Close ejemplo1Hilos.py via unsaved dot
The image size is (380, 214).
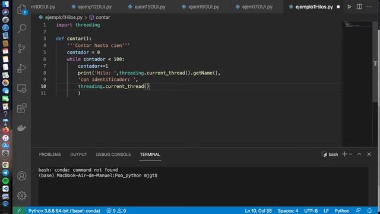click(x=338, y=7)
